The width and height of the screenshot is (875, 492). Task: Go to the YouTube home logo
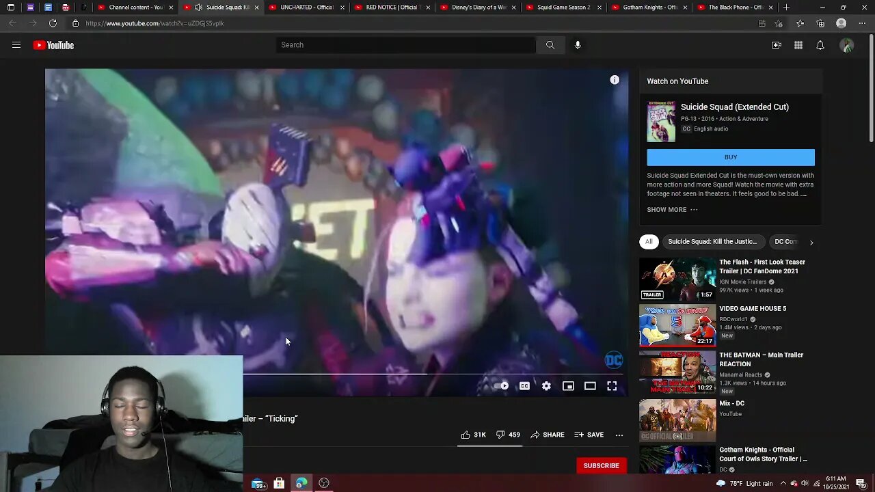pyautogui.click(x=53, y=45)
